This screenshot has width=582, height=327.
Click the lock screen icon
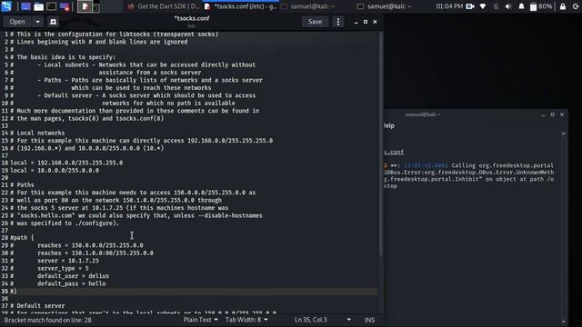563,6
